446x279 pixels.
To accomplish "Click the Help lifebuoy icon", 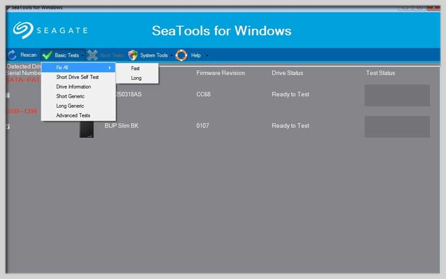I will point(181,55).
